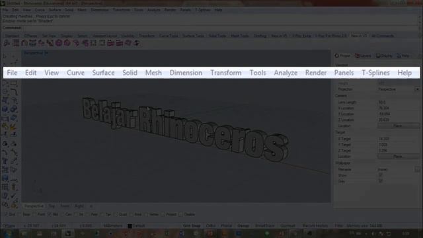
Task: Open the Projection dropdown in Properties
Action: tap(417, 89)
